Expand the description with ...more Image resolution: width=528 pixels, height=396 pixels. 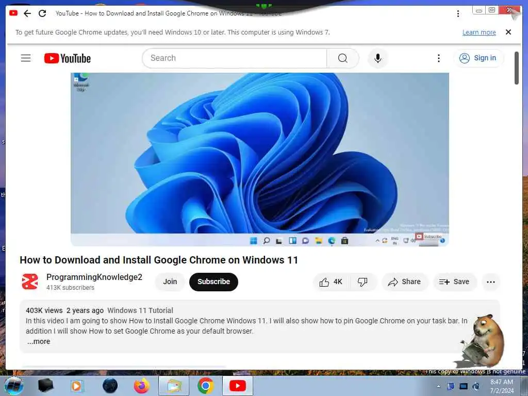[x=39, y=341]
